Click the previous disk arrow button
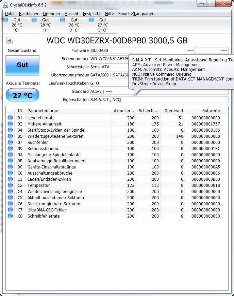This screenshot has height=296, width=234. click(10, 40)
